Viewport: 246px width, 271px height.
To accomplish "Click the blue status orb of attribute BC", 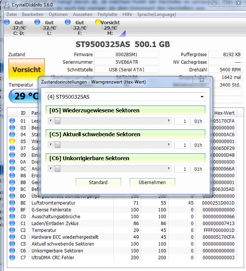I will point(12,189).
